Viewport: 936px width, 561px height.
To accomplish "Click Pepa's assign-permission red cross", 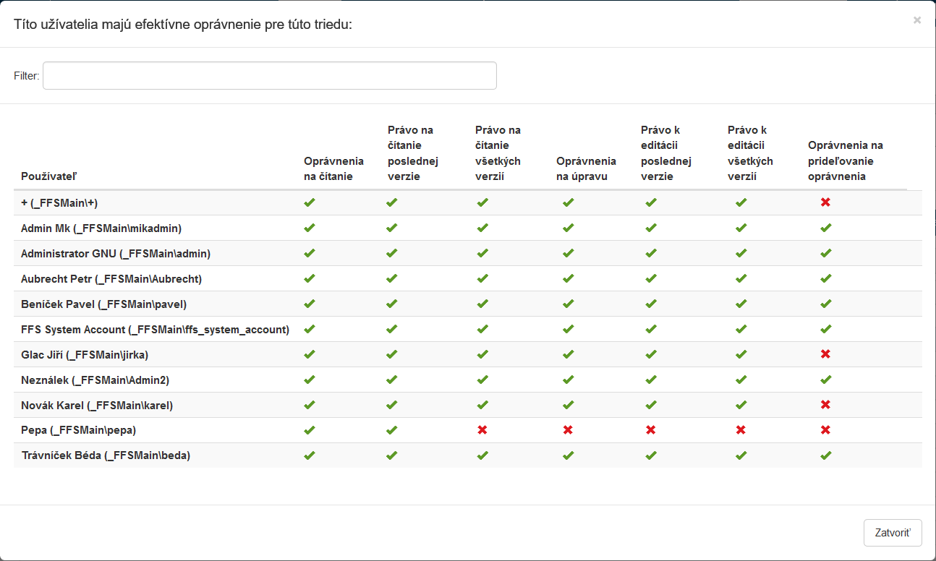I will pos(825,430).
